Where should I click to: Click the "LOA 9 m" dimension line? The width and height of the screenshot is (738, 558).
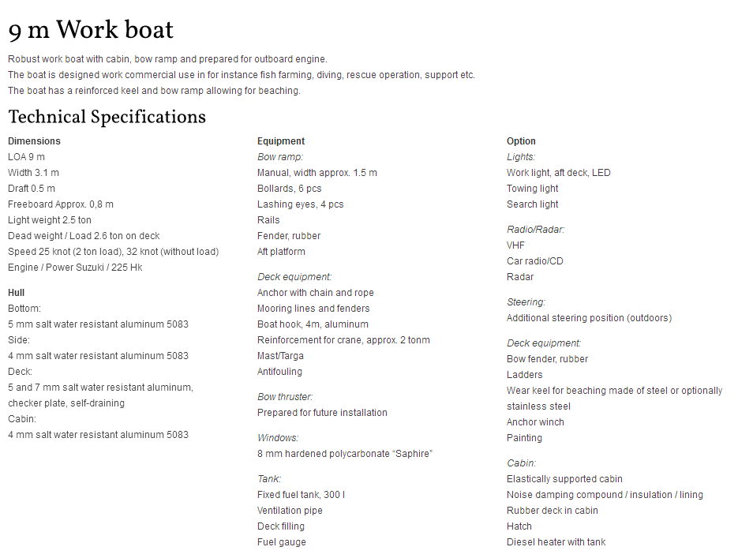tap(26, 157)
